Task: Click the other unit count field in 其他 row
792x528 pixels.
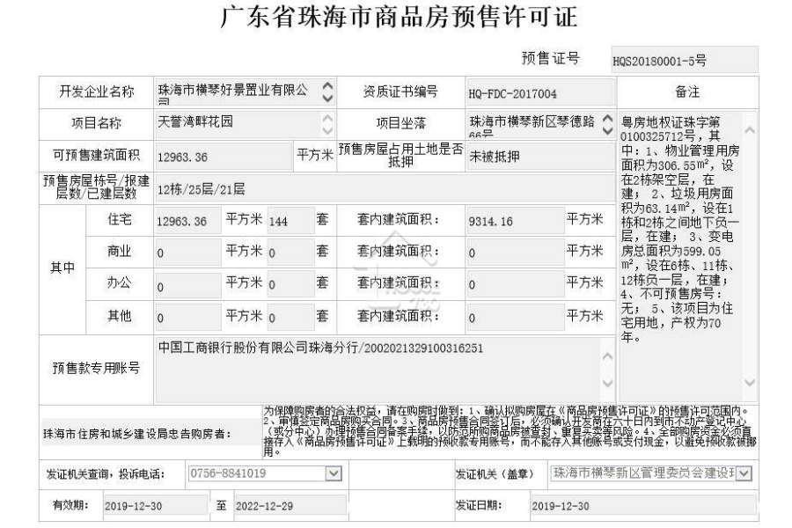Action: pyautogui.click(x=290, y=318)
